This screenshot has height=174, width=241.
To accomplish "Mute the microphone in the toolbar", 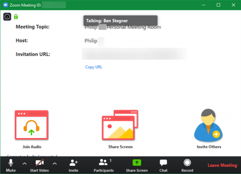I will (11, 165).
